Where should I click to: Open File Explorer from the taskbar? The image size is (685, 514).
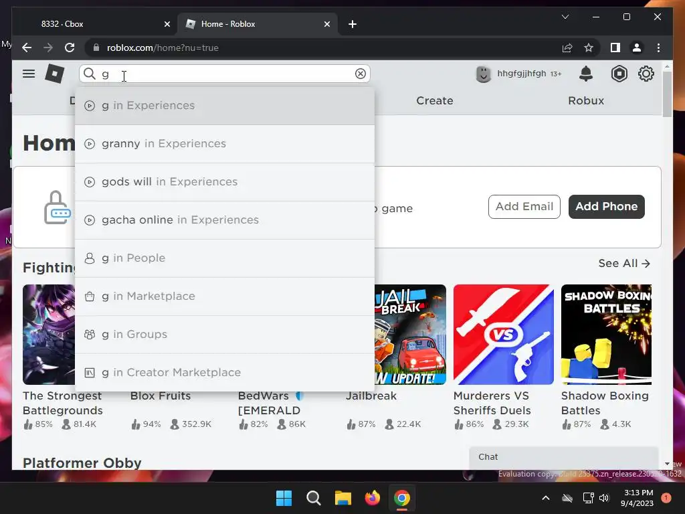click(x=343, y=498)
